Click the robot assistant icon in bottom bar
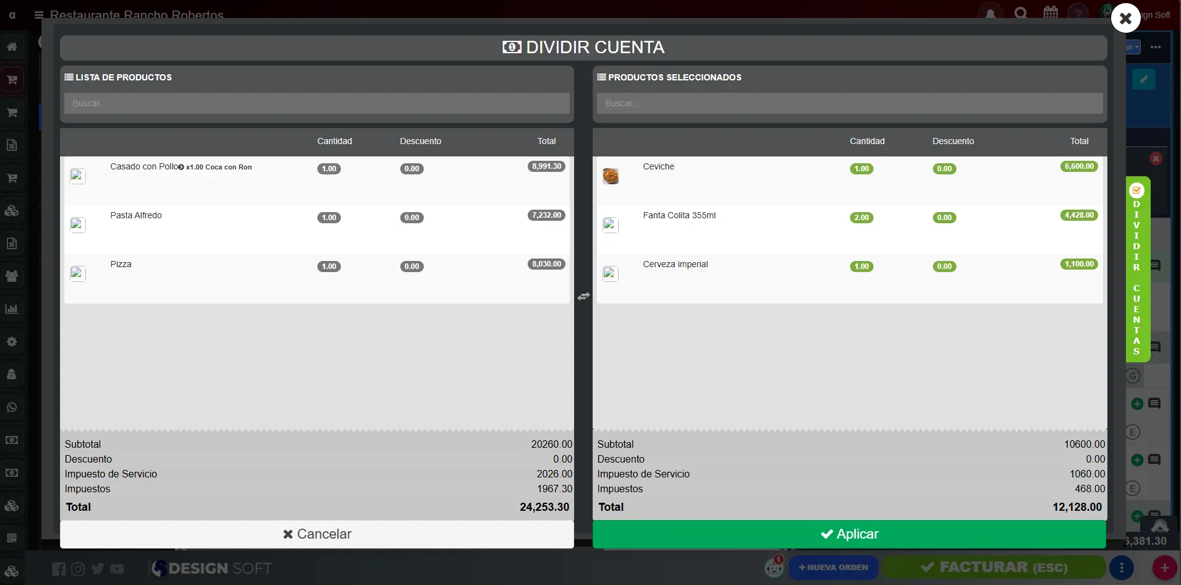The image size is (1181, 585). [774, 567]
